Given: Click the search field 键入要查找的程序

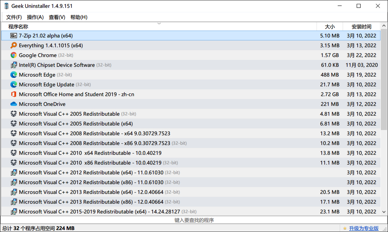Looking at the screenshot, I should 194,220.
